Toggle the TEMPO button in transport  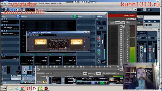(x=111, y=80)
